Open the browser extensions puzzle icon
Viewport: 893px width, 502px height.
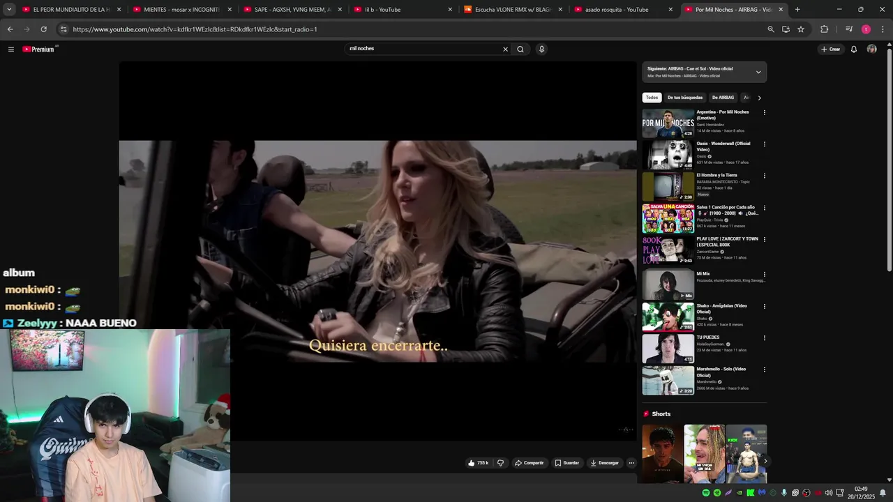(825, 29)
